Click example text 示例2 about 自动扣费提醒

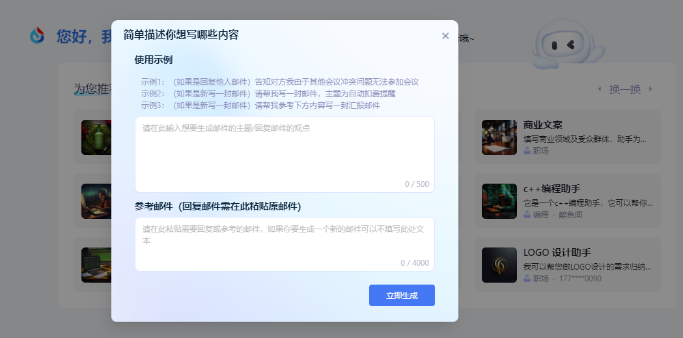tap(268, 94)
